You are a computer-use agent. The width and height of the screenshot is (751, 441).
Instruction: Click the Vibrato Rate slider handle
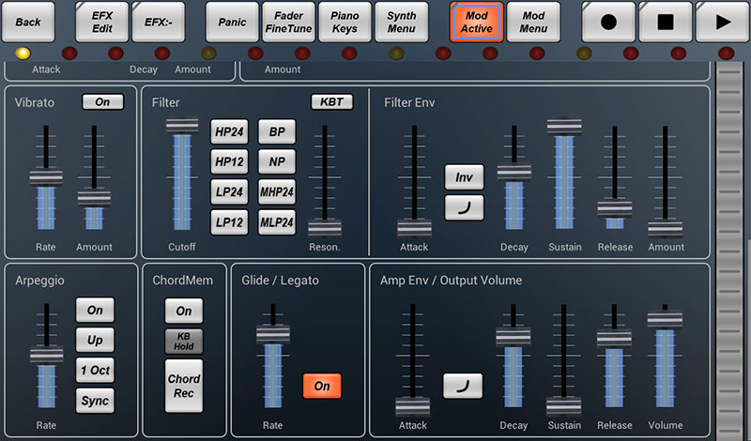pyautogui.click(x=46, y=177)
